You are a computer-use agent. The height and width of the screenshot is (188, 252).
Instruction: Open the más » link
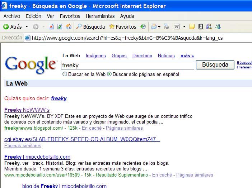point(187,56)
